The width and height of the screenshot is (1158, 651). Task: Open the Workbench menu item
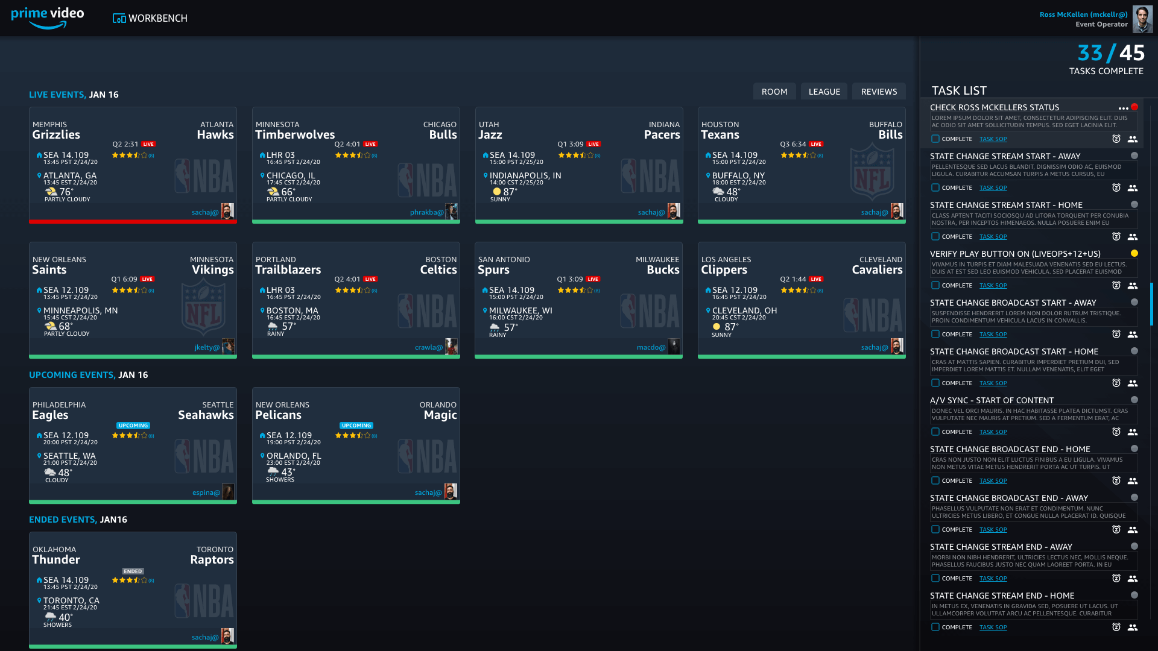click(x=150, y=19)
